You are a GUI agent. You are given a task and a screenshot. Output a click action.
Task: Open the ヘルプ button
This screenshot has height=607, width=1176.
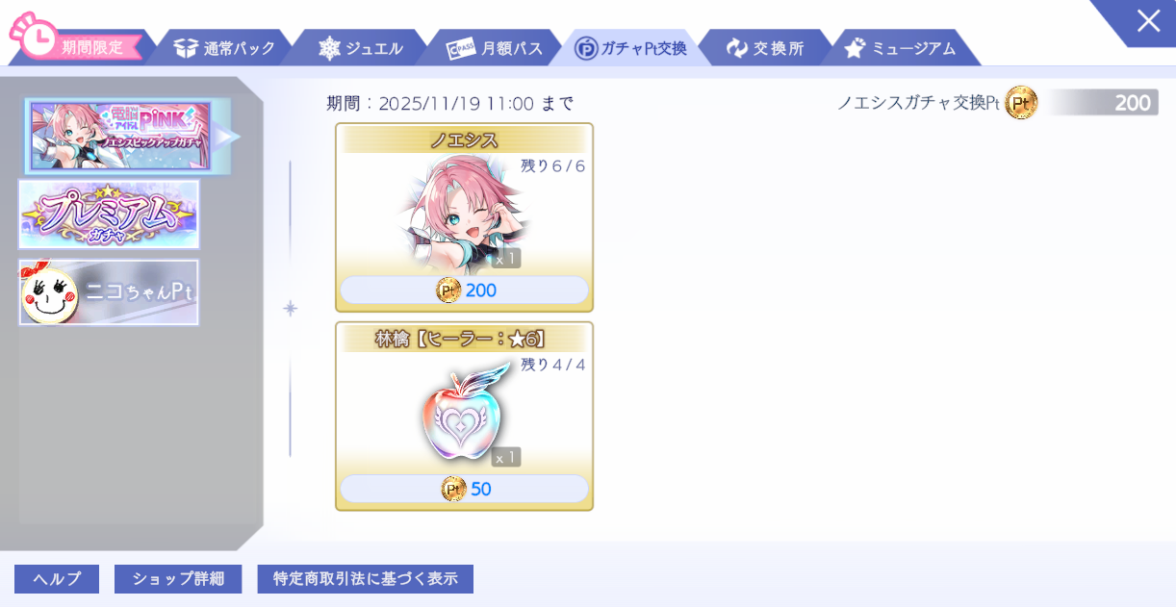click(57, 579)
